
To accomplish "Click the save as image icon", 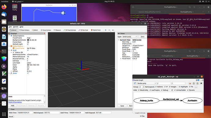I will [x=201, y=83].
